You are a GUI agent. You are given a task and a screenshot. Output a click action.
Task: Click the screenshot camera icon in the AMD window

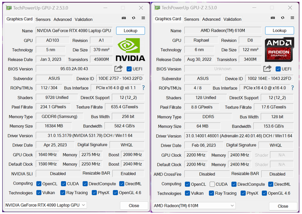pos(273,18)
